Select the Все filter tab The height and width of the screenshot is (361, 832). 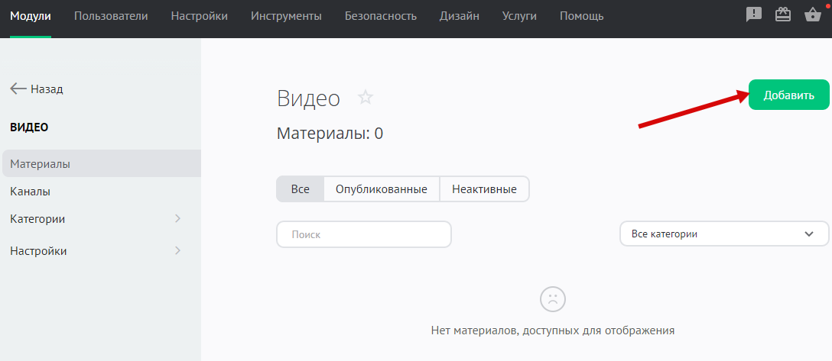tap(300, 189)
